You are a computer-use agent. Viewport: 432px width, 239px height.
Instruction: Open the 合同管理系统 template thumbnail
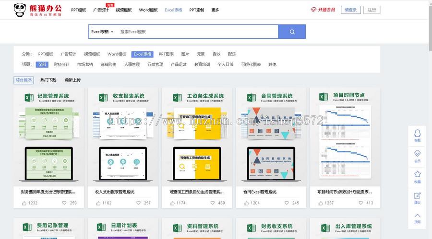click(x=271, y=137)
